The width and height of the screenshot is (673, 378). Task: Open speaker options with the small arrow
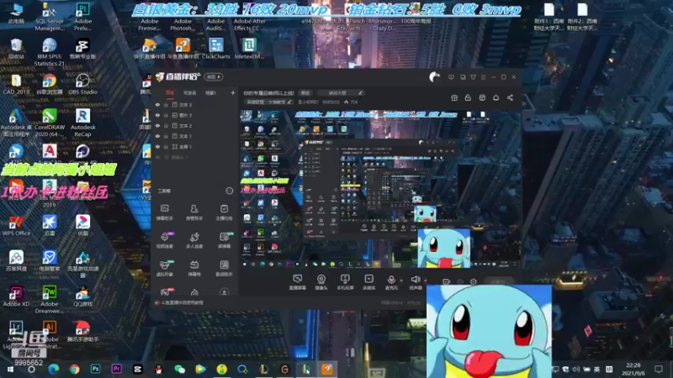[426, 281]
